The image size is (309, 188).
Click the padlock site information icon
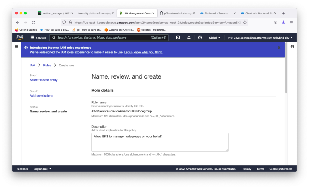[x=70, y=23]
